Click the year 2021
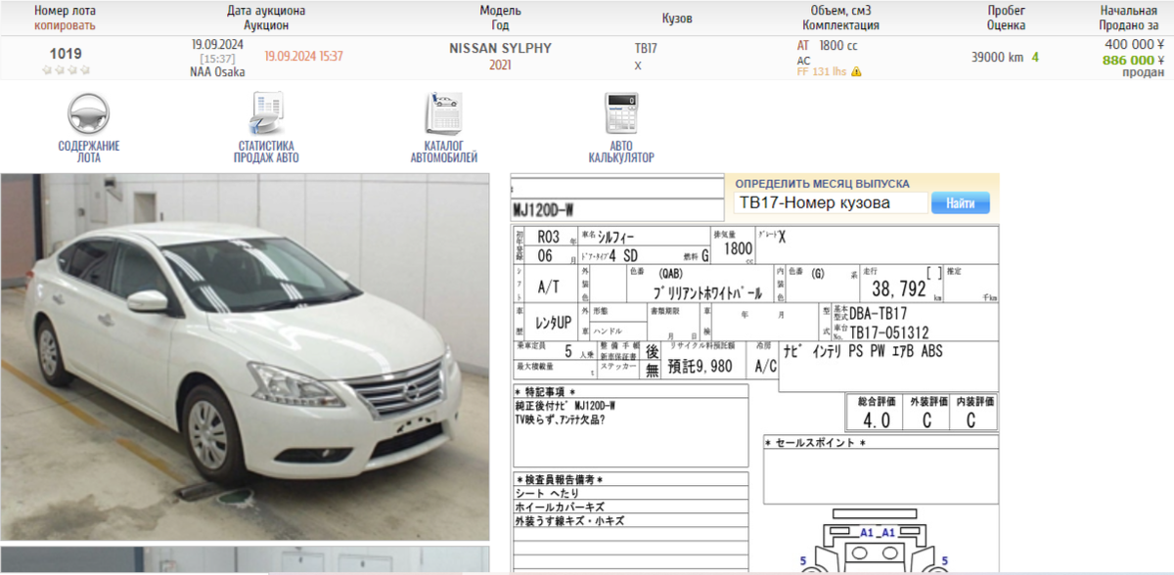 500,66
